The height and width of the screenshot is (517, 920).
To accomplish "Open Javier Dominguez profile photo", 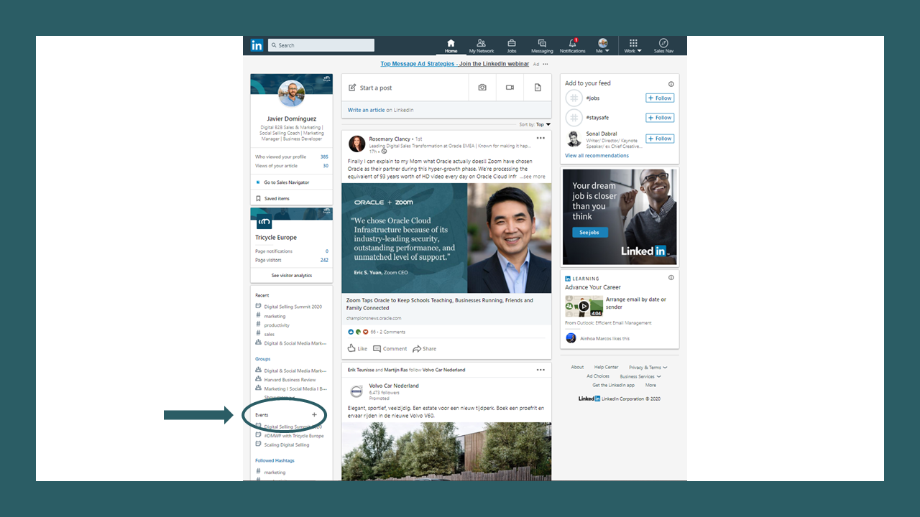I will coord(291,93).
